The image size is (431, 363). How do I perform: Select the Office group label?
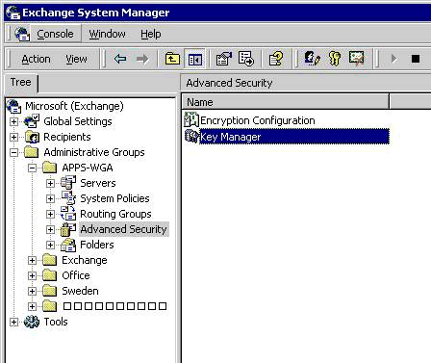pos(76,275)
